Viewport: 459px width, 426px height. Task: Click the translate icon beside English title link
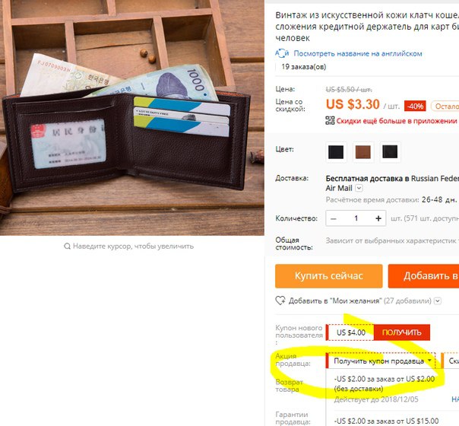pyautogui.click(x=282, y=53)
